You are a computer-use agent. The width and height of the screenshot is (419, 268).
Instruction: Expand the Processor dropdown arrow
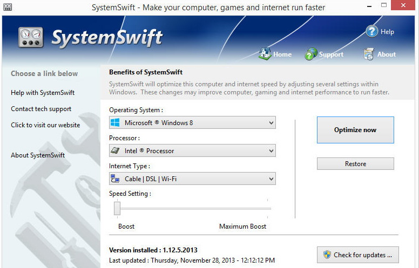point(271,151)
